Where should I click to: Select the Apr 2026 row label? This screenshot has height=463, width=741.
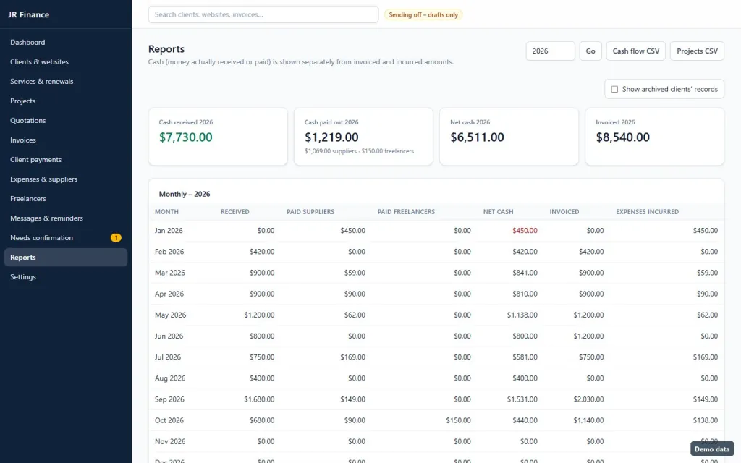(169, 294)
